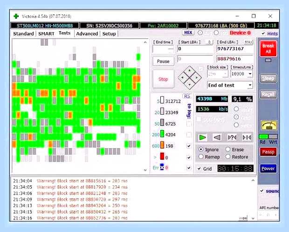289x232 pixels.
Task: Toggle log checkbox for 600 ms blocks
Action: coord(189,146)
